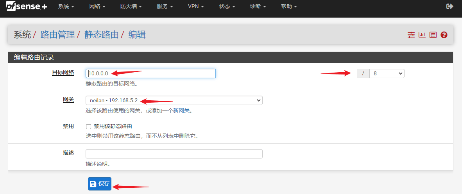This screenshot has width=462, height=194.
Task: Open related settings sliders icon
Action: (x=411, y=35)
